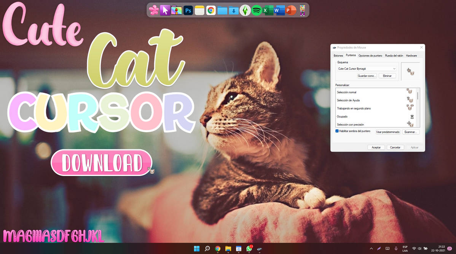Image resolution: width=456 pixels, height=254 pixels.
Task: Open the ESP LAA language selector
Action: [x=406, y=249]
